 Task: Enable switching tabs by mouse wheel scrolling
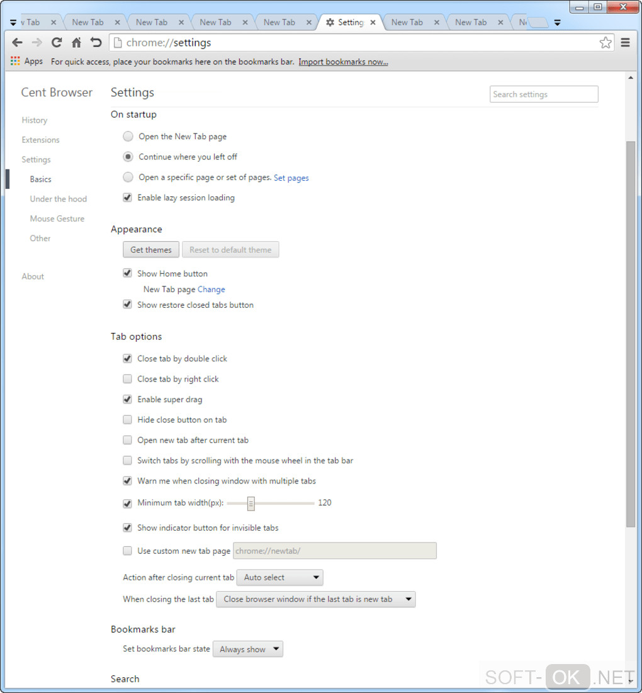[x=127, y=461]
